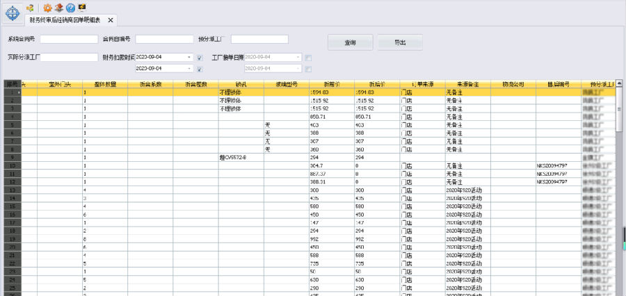Screen dimensions: 626x296
Task: Select the 735 cell under 折后价
Action: pyautogui.click(x=377, y=263)
